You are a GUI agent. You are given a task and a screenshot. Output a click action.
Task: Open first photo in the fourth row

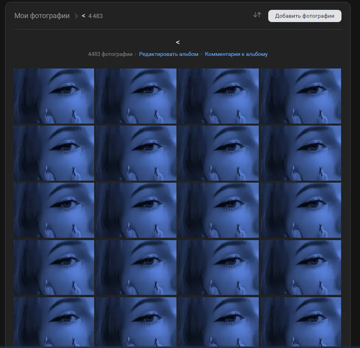(54, 267)
